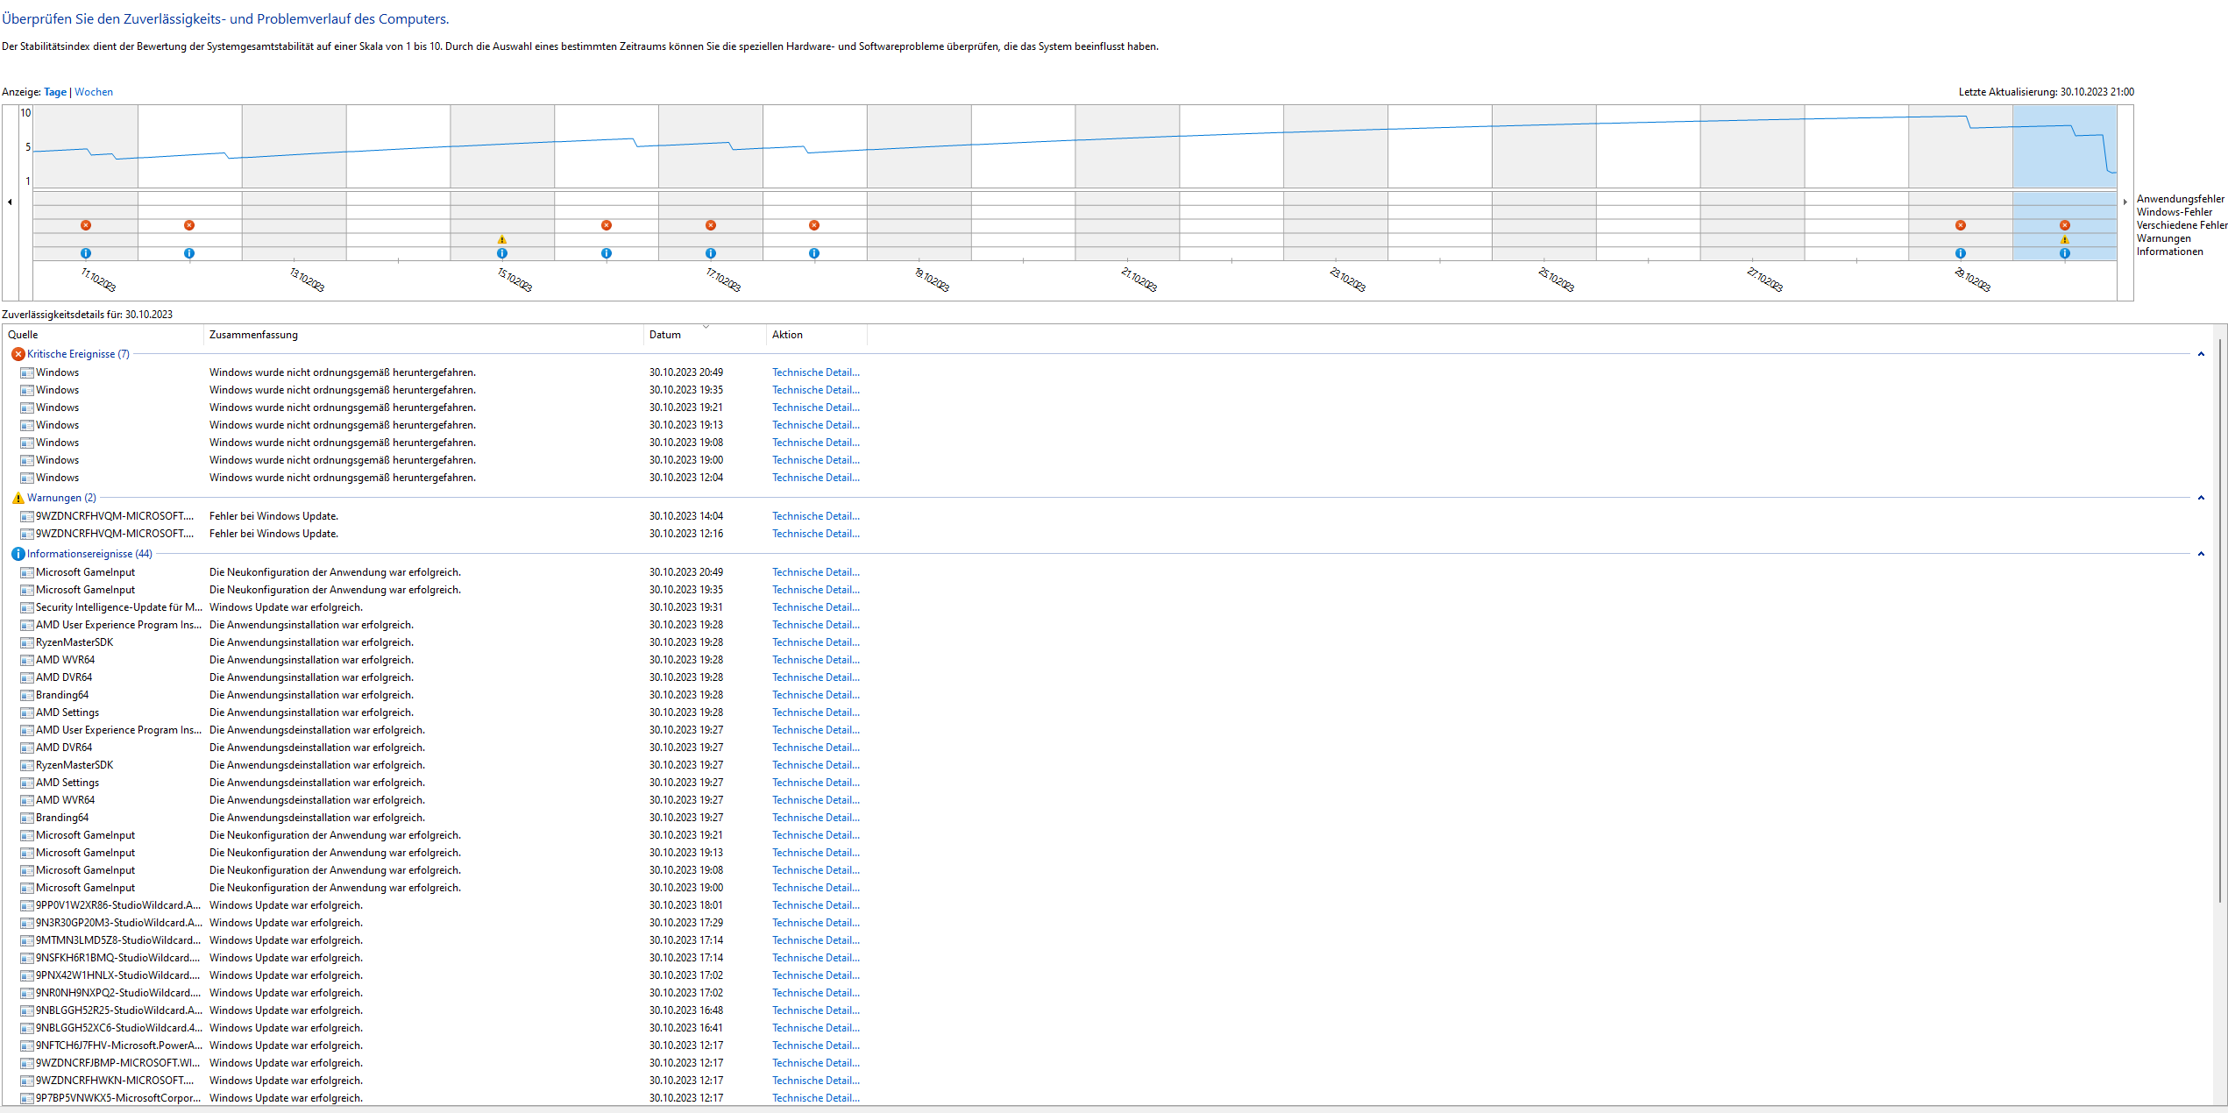
Task: Select the RyzenMasterSDK installation row at 19:28
Action: [75, 642]
